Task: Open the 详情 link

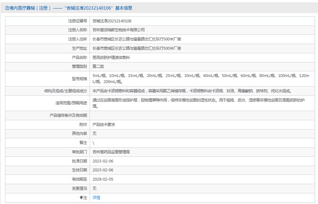Action: click(96, 198)
